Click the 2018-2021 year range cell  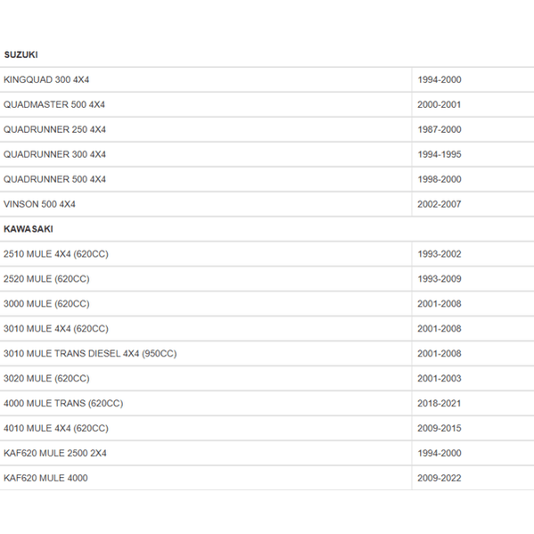point(473,403)
